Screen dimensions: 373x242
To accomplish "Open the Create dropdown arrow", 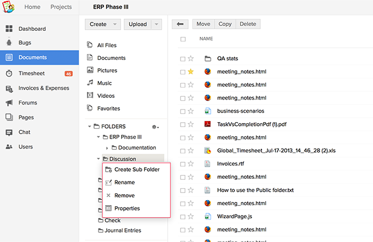I will pyautogui.click(x=114, y=24).
